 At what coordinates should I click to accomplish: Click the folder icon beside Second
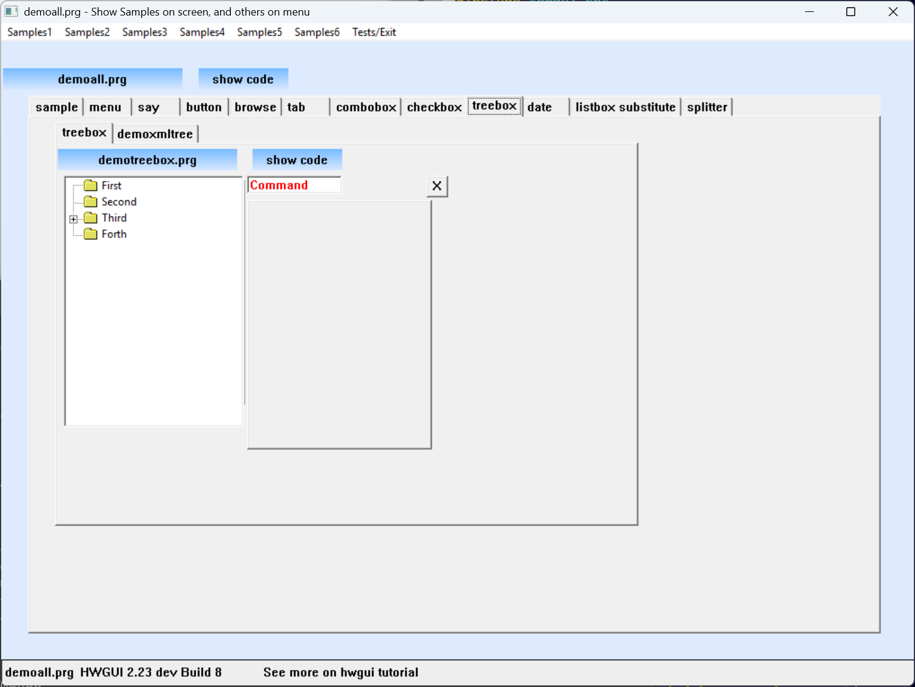(90, 201)
